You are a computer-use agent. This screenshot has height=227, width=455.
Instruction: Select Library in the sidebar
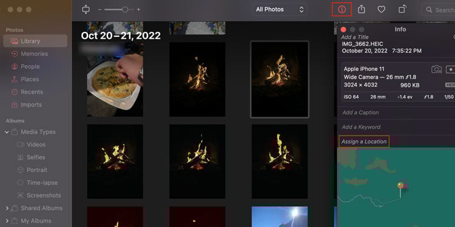click(35, 41)
